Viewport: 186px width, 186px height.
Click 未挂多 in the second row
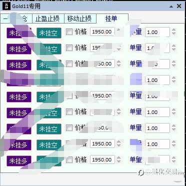[19, 49]
